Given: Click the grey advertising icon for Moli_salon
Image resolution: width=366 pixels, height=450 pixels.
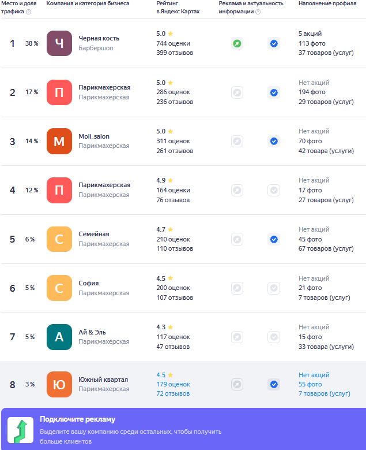Looking at the screenshot, I should click(x=237, y=141).
